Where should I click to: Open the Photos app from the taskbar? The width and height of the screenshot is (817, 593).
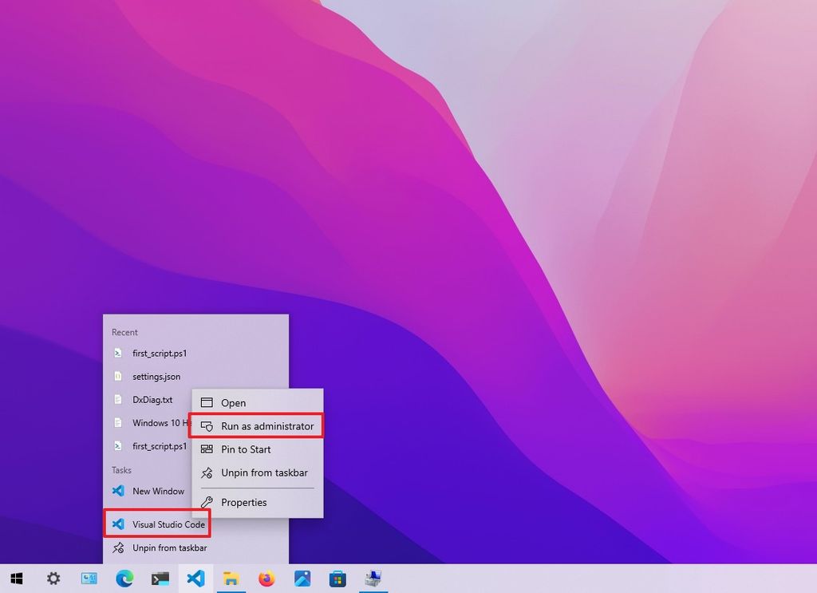(302, 578)
